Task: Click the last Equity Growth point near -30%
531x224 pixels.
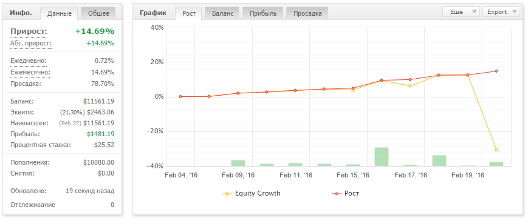Action: click(x=496, y=150)
